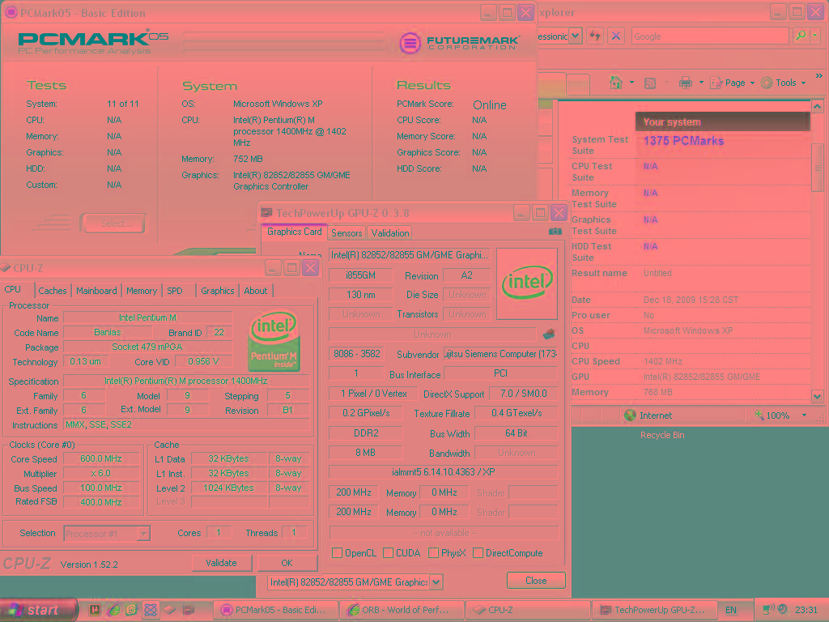Screen dimensions: 829x622
Task: Switch to ORB - World of Perf taskbar button
Action: click(402, 610)
